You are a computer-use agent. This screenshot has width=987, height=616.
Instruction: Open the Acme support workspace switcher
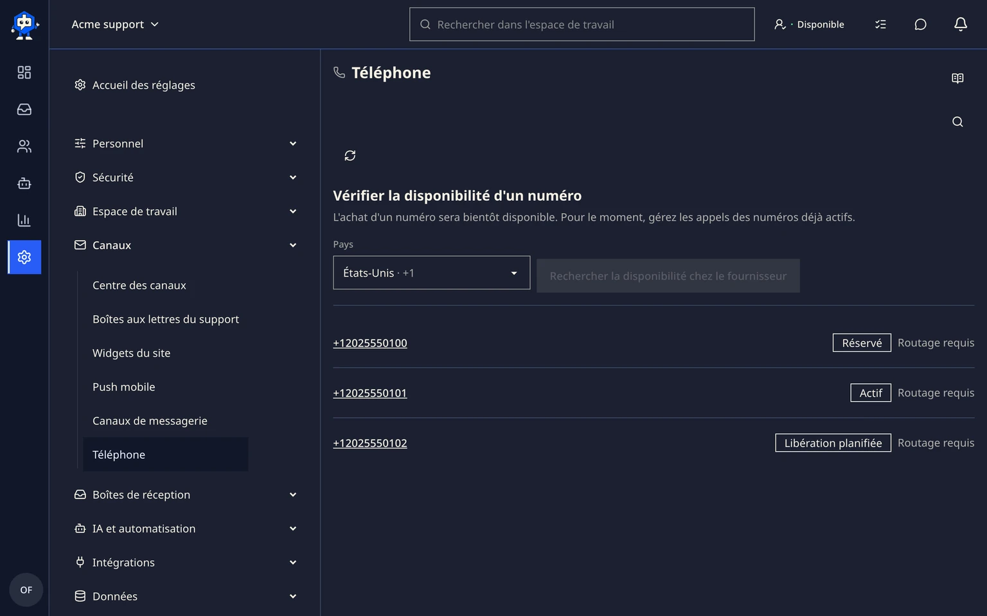115,24
